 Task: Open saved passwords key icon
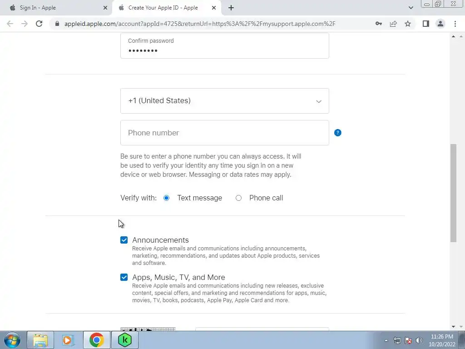click(x=378, y=24)
